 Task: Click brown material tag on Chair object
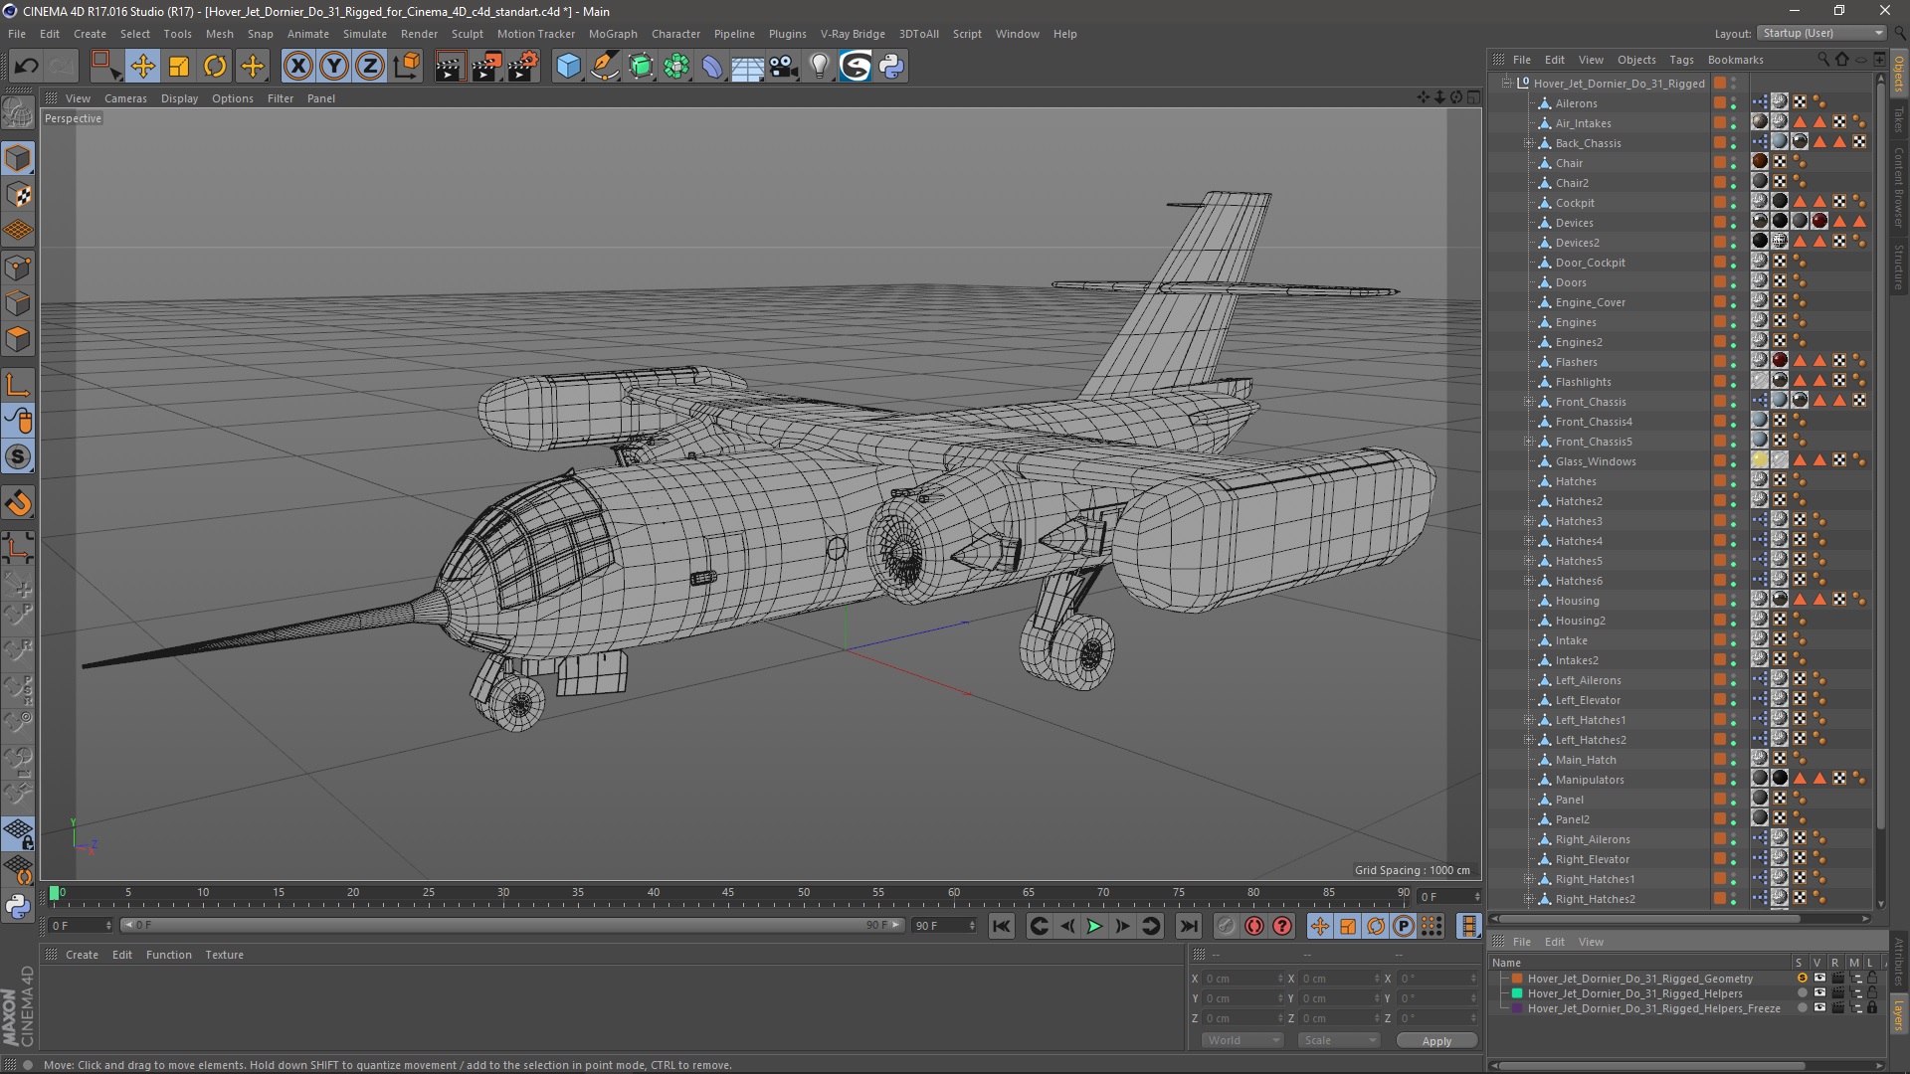pos(1759,162)
